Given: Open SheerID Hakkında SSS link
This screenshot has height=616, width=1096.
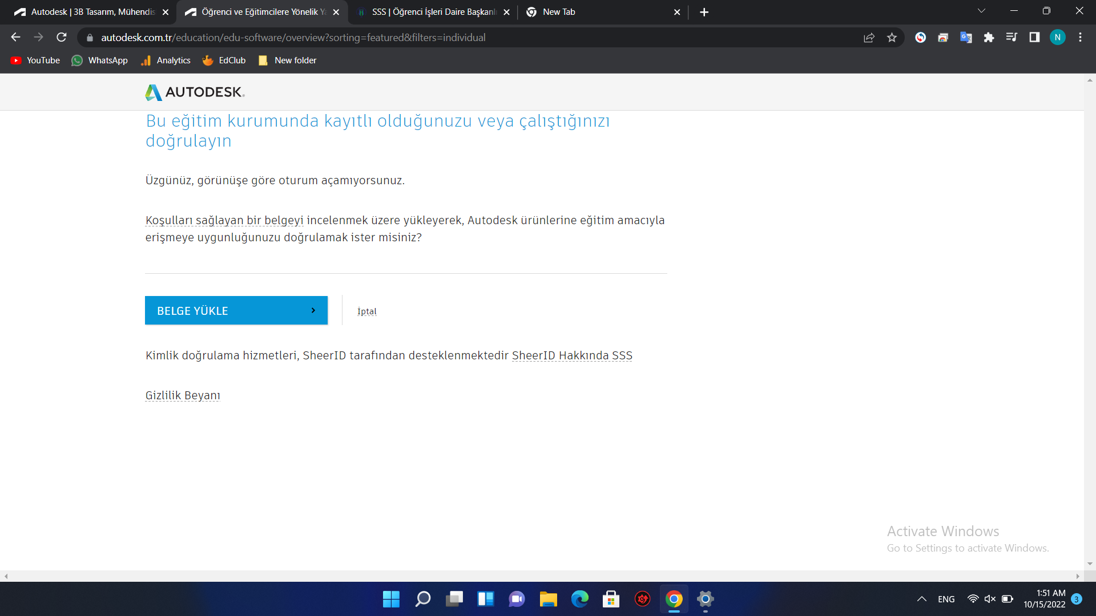Looking at the screenshot, I should (x=572, y=356).
